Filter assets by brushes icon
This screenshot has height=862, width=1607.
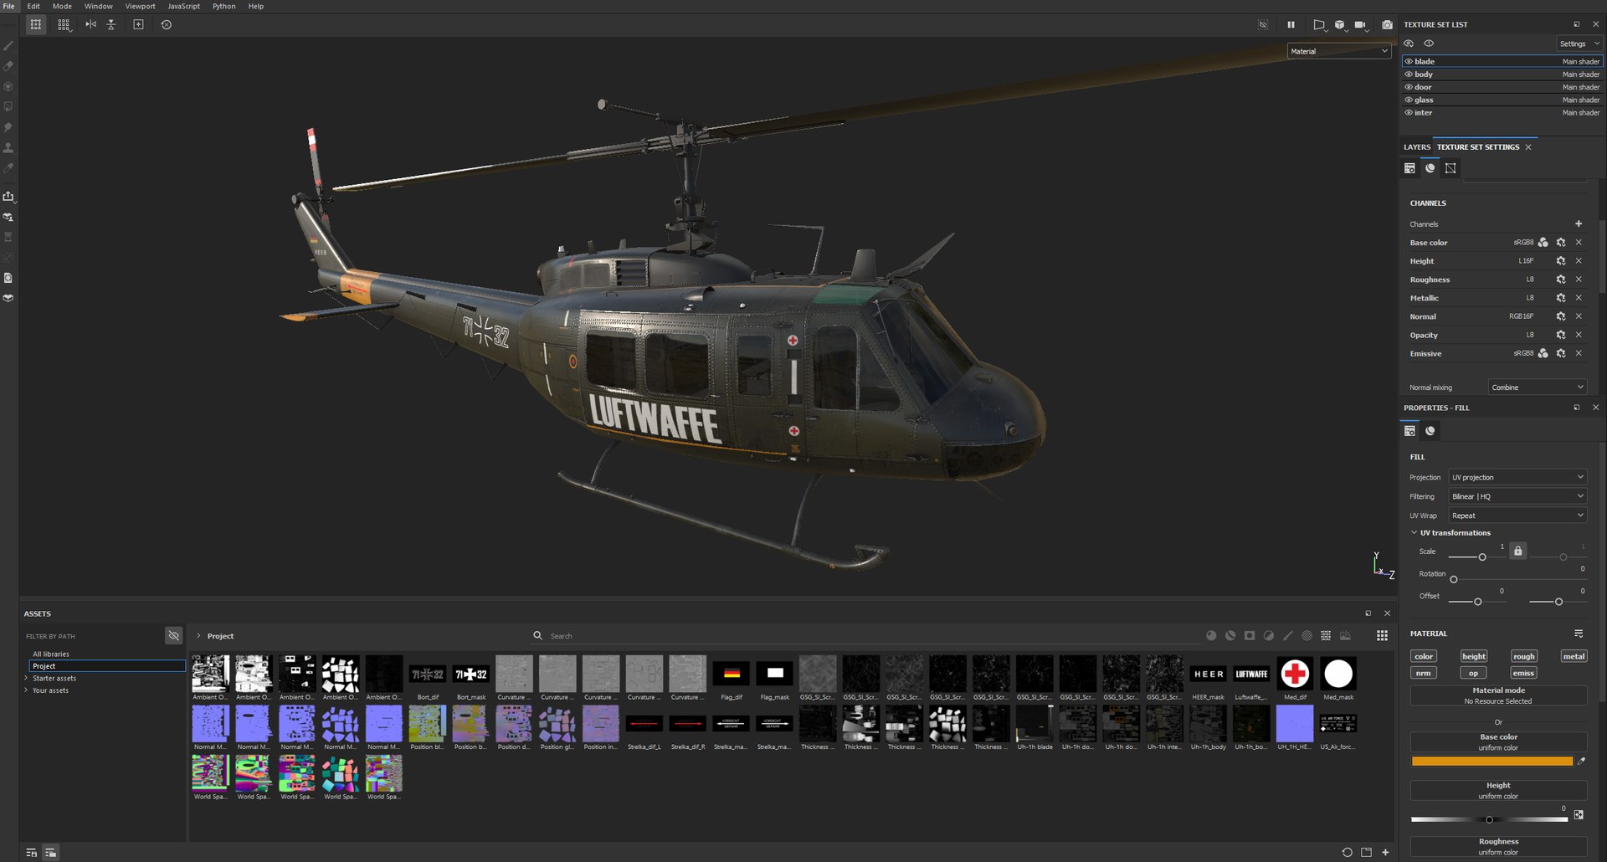(x=1288, y=636)
